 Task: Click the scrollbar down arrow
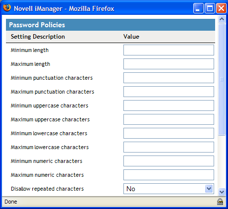[222, 192]
